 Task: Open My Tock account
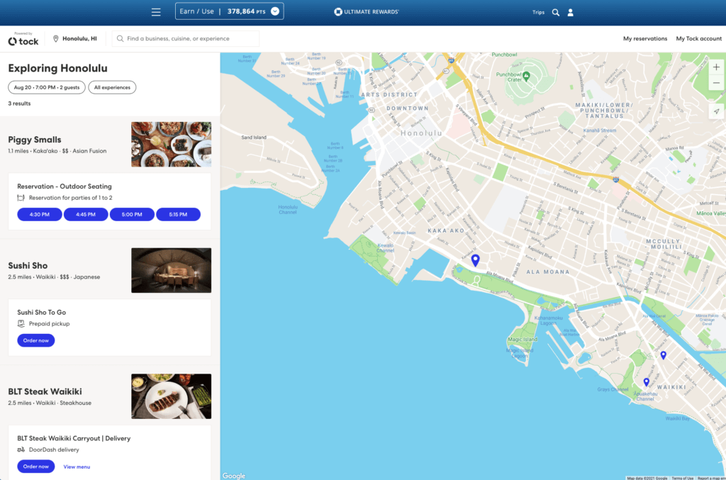point(698,39)
